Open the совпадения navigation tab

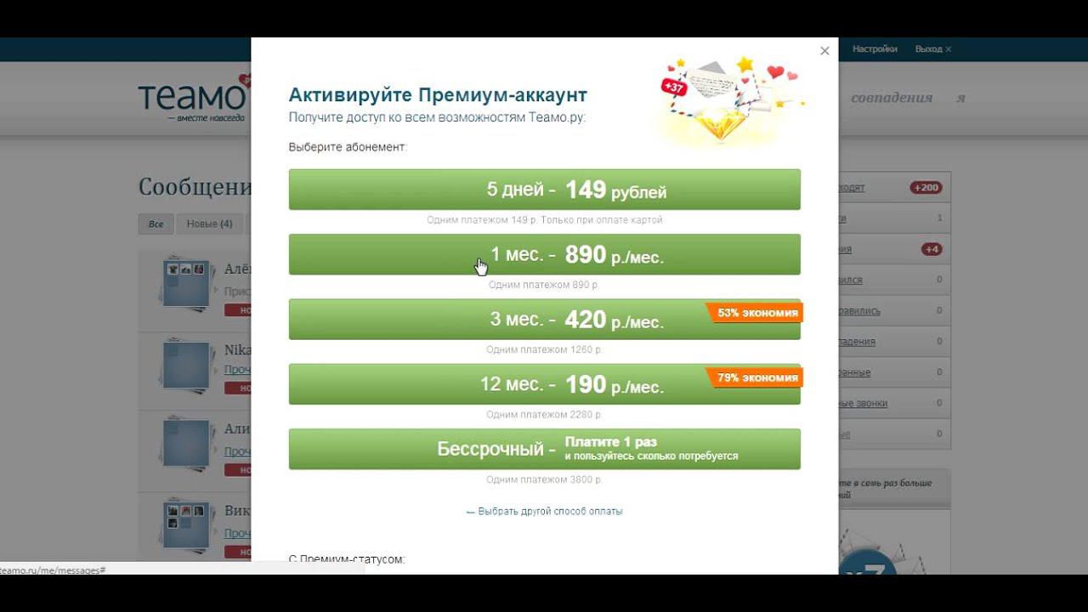[892, 98]
